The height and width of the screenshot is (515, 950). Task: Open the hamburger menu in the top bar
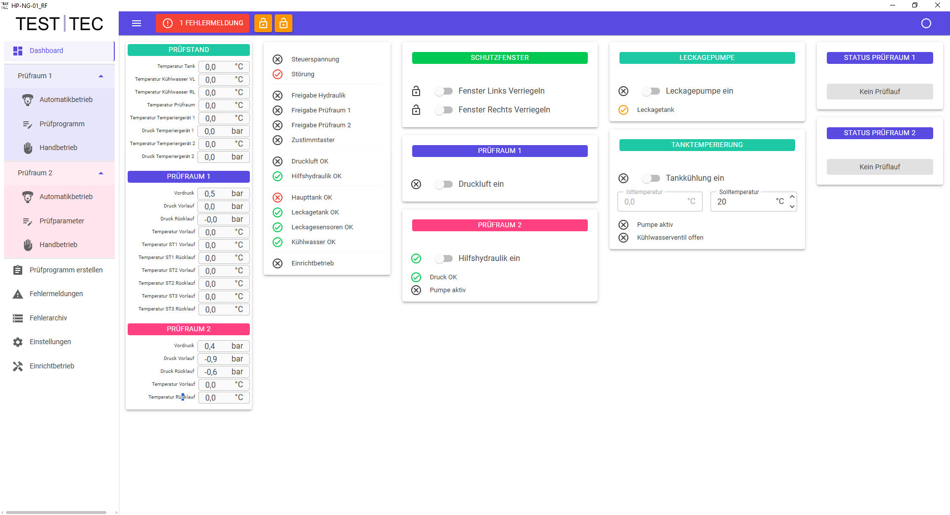(137, 23)
